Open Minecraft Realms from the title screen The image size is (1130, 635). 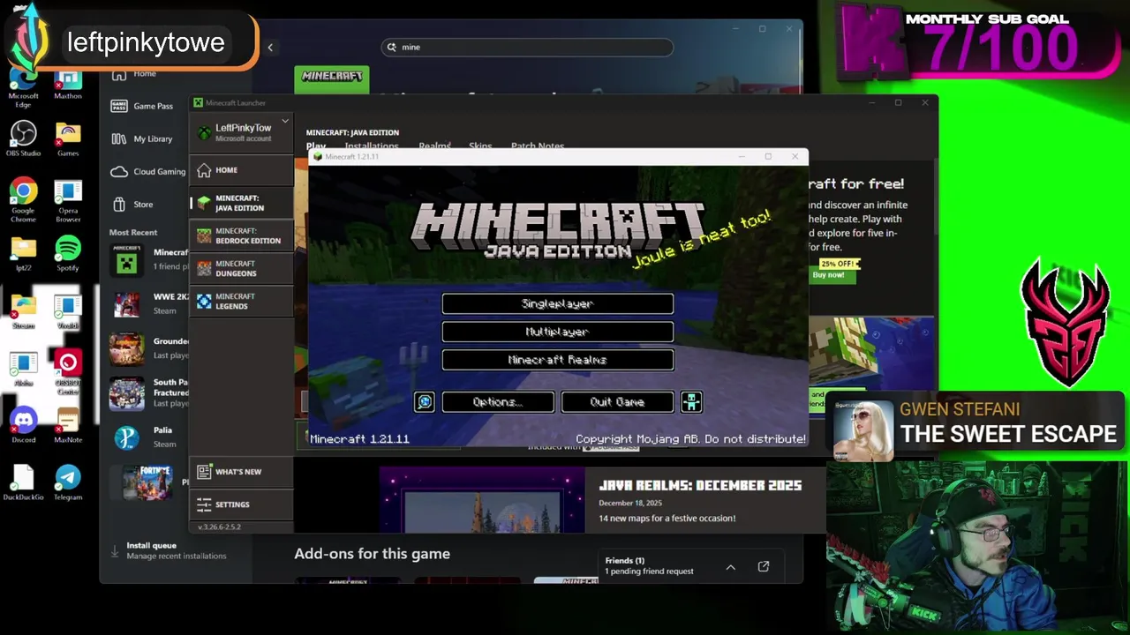click(x=558, y=360)
